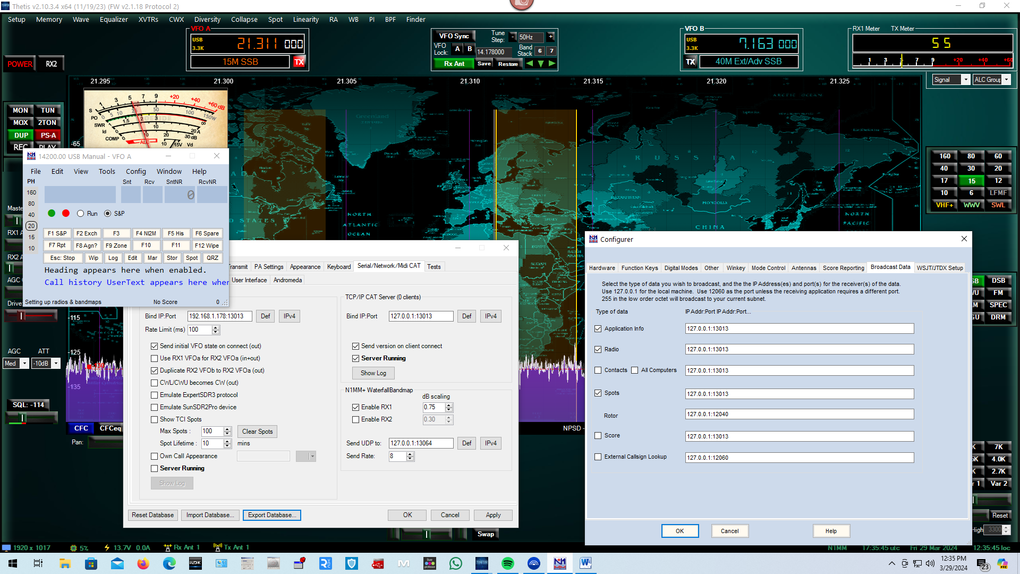This screenshot has width=1020, height=574.
Task: Click Clear Spots button
Action: click(257, 432)
